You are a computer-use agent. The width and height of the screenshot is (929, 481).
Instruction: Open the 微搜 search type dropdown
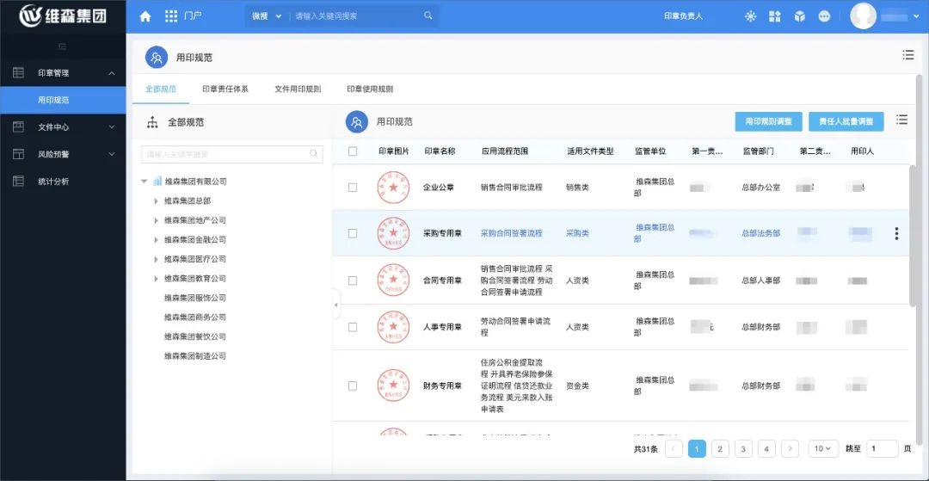[266, 16]
